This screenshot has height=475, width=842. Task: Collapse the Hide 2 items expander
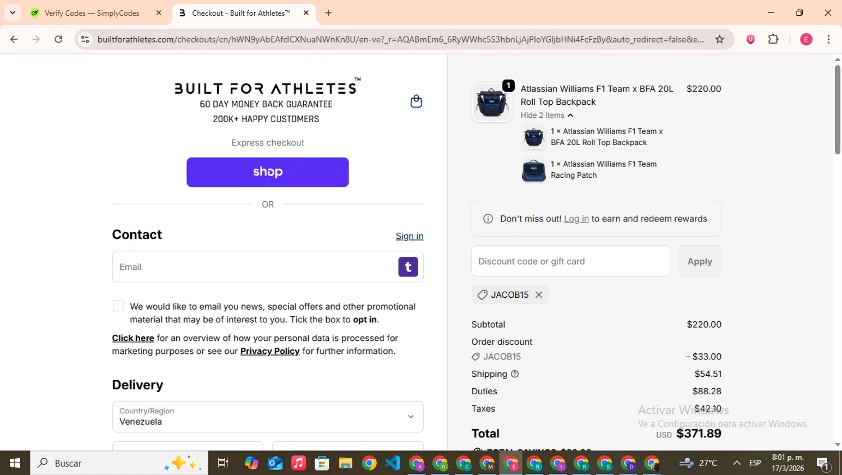[547, 116]
